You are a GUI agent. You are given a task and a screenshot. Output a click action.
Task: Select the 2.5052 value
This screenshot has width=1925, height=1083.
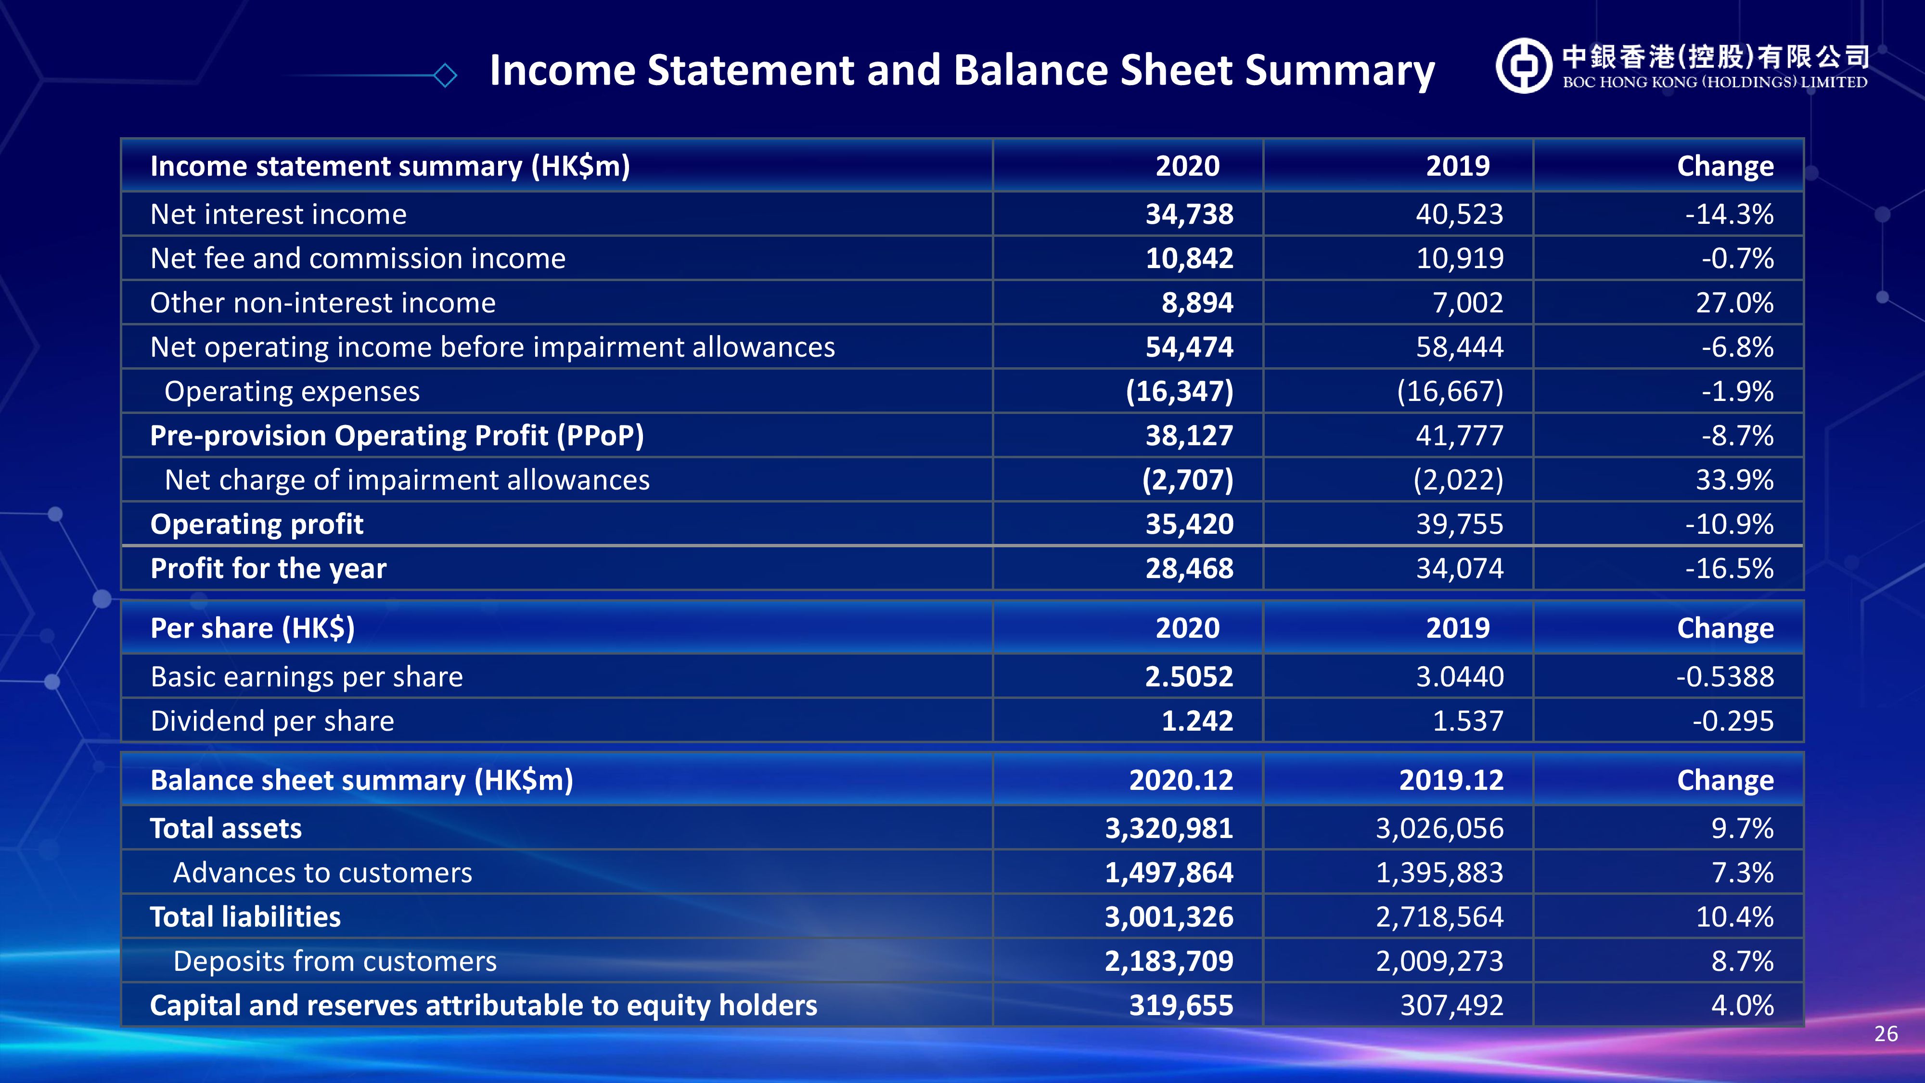(1190, 677)
